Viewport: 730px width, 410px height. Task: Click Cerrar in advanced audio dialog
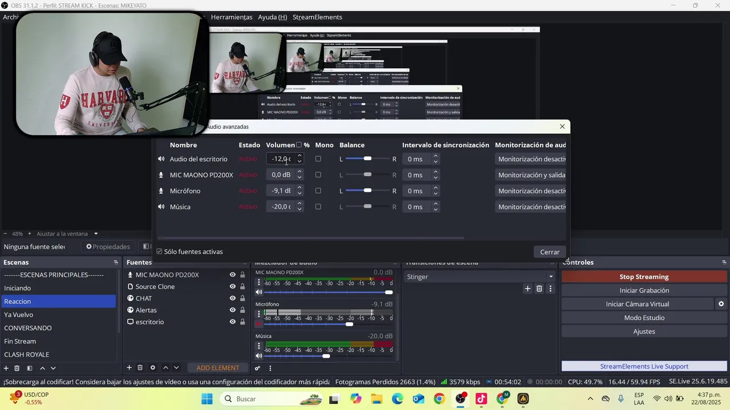(550, 252)
